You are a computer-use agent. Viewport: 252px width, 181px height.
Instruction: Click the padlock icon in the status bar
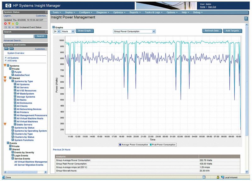[218, 177]
